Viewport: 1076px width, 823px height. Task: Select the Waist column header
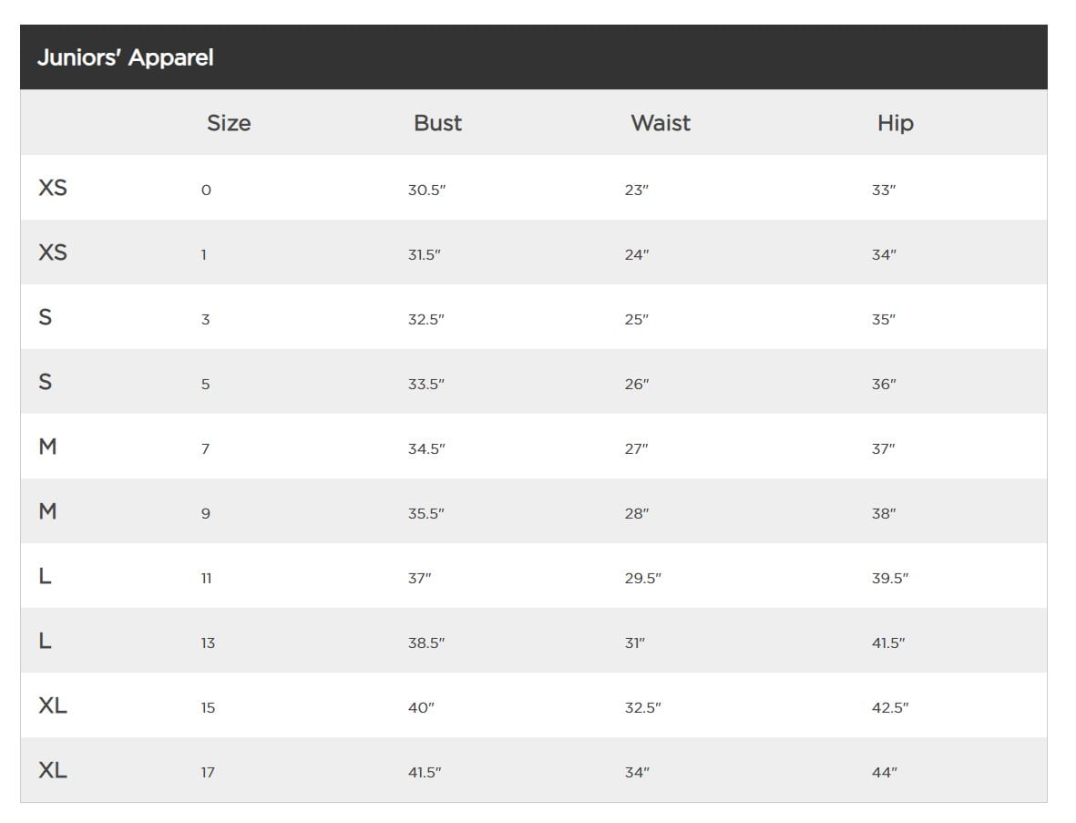661,123
